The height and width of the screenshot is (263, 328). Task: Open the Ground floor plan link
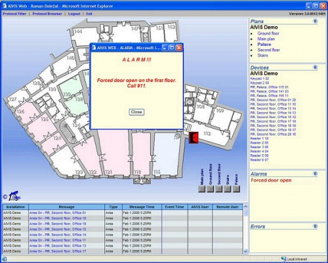(x=268, y=33)
